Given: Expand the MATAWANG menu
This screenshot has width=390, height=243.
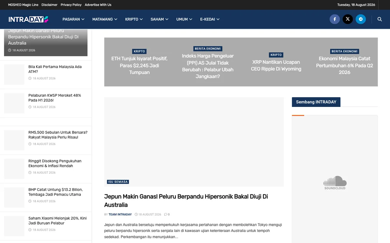Looking at the screenshot, I should [105, 19].
